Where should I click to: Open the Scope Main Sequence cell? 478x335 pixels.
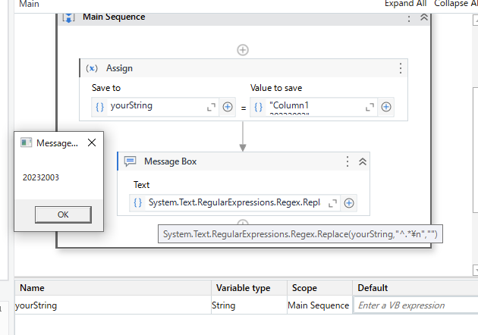tap(318, 305)
